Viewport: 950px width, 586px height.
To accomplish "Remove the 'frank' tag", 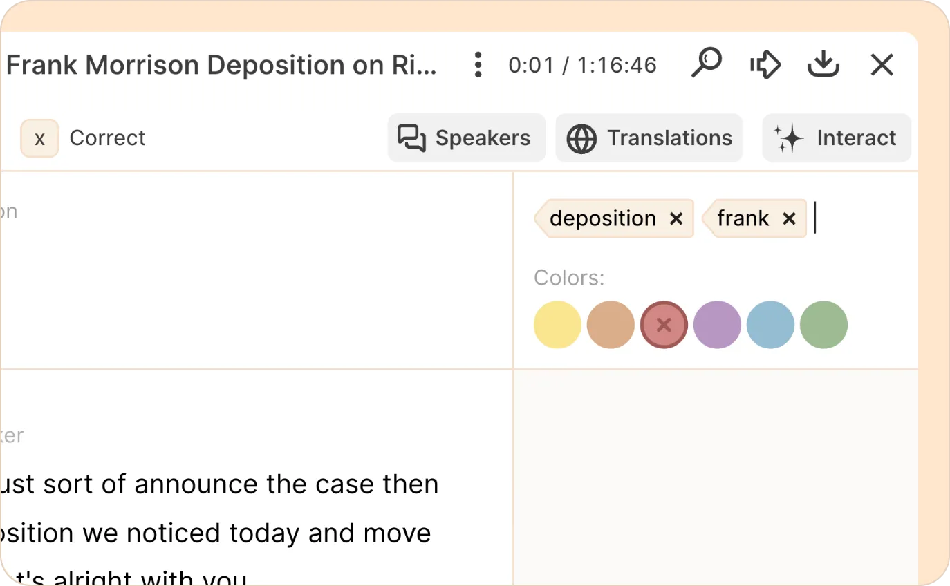I will (789, 219).
